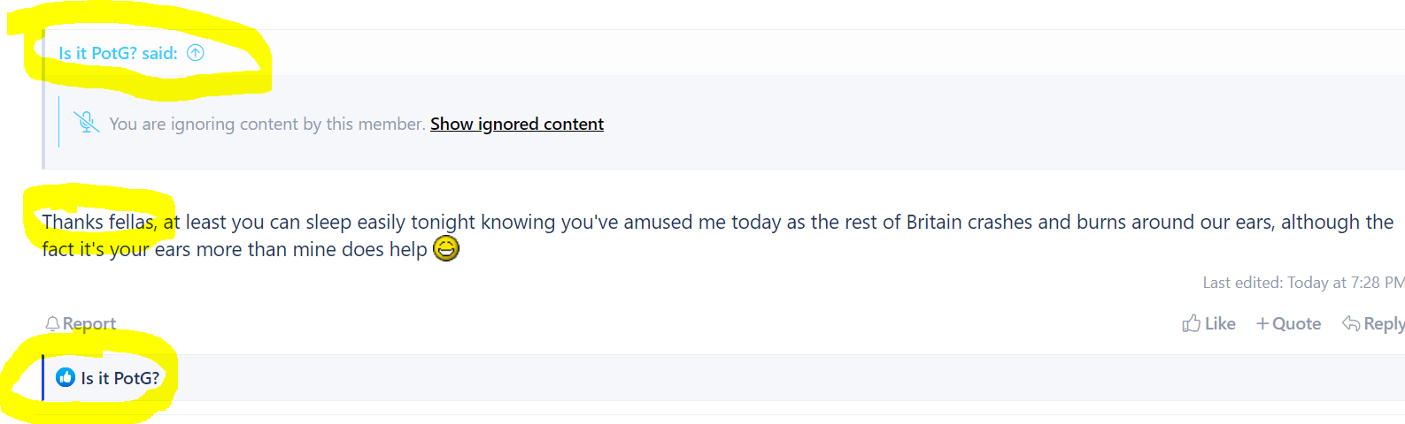This screenshot has height=424, width=1405.
Task: Open the "Is it PotG?" name in the reactions bar
Action: click(x=120, y=378)
